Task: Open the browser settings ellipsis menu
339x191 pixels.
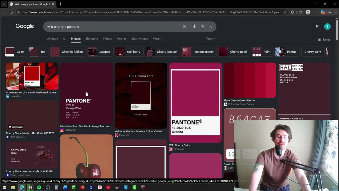Action: tap(315, 12)
